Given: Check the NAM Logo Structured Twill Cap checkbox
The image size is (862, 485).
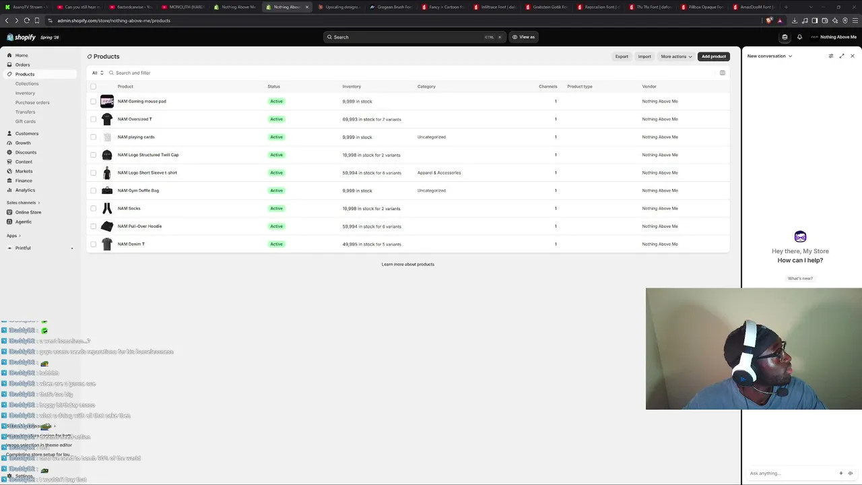Looking at the screenshot, I should pyautogui.click(x=93, y=155).
